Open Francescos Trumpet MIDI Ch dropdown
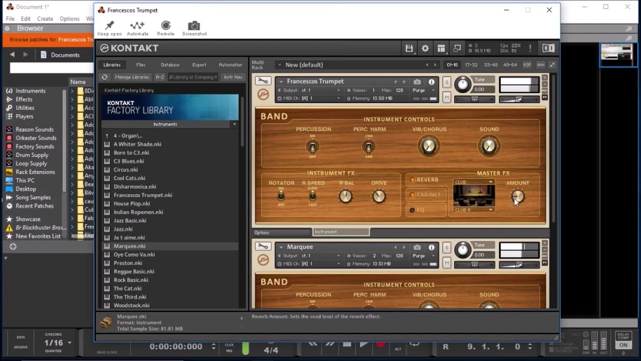 309,98
